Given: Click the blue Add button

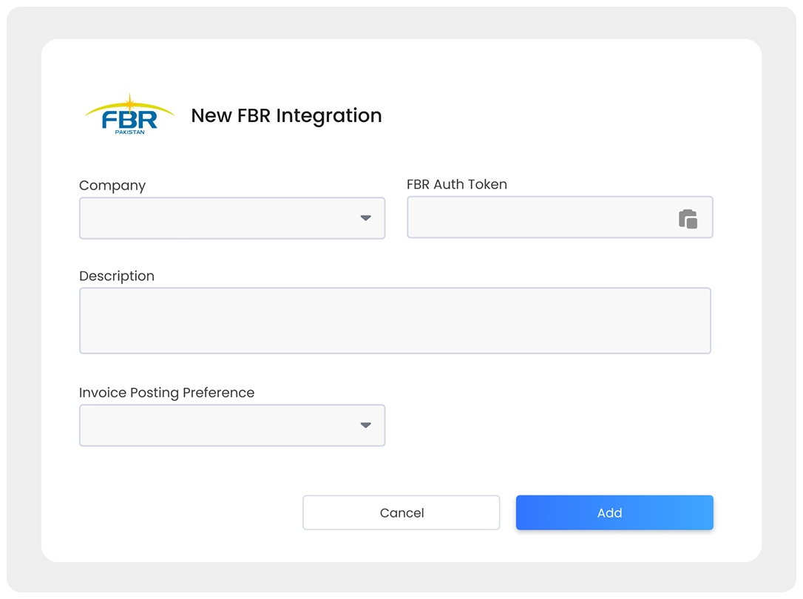Looking at the screenshot, I should point(614,512).
